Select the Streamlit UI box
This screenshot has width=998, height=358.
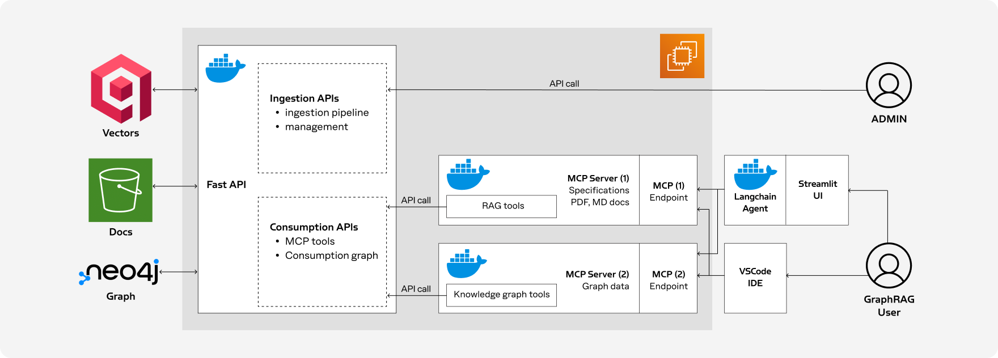point(817,190)
